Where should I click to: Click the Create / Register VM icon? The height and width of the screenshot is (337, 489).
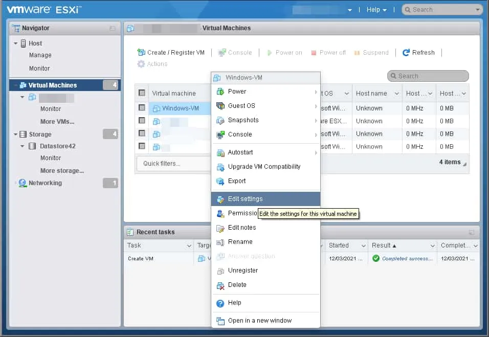[141, 53]
